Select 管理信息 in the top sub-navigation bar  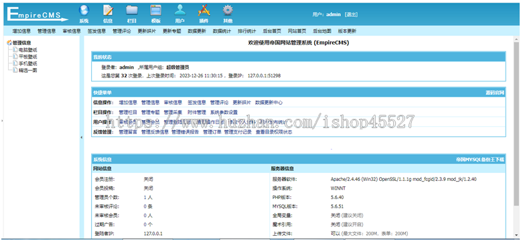click(x=46, y=31)
